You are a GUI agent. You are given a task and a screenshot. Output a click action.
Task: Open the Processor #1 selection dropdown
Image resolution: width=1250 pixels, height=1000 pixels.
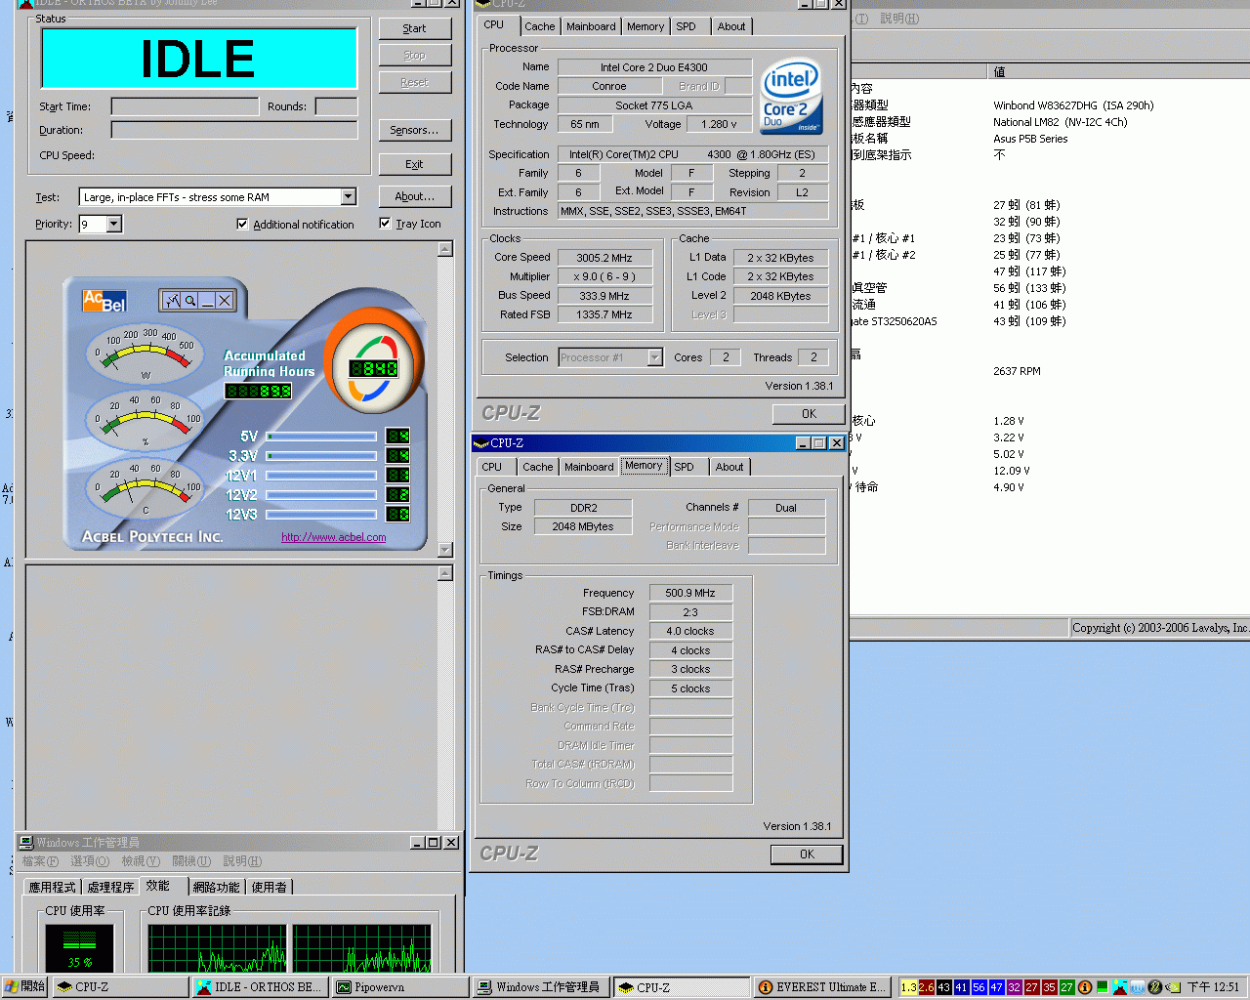pos(655,357)
